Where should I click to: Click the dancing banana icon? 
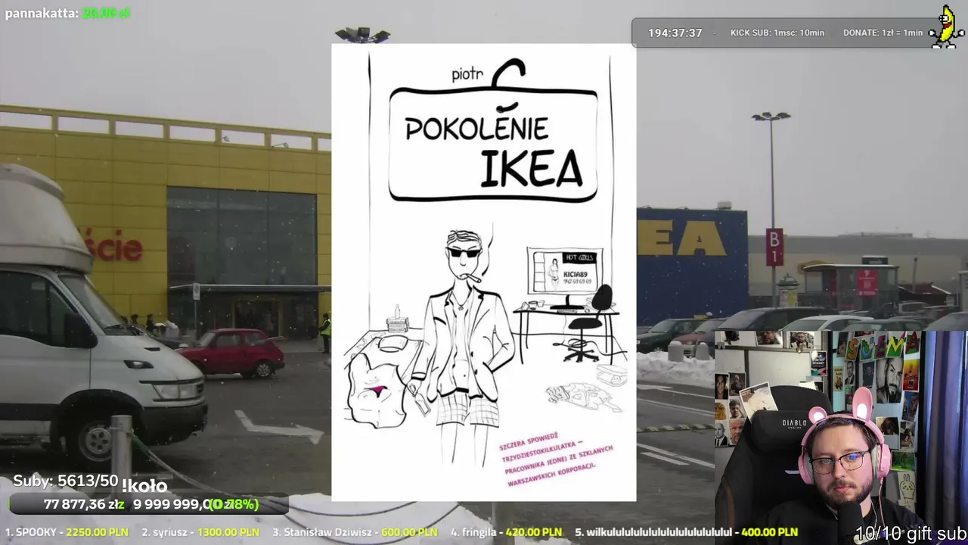(946, 29)
